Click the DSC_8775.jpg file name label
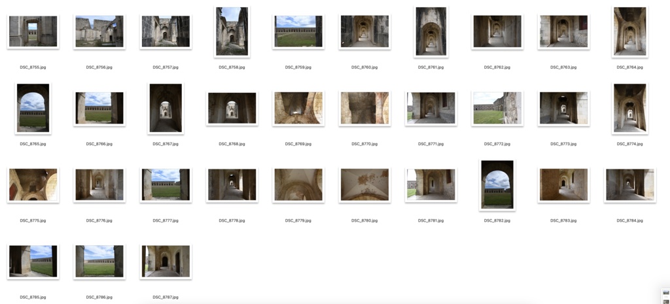670x304 pixels. pyautogui.click(x=33, y=221)
